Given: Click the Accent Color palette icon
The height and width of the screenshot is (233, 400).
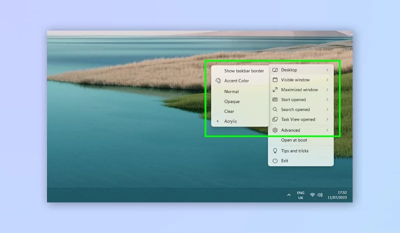Looking at the screenshot, I should [x=218, y=80].
